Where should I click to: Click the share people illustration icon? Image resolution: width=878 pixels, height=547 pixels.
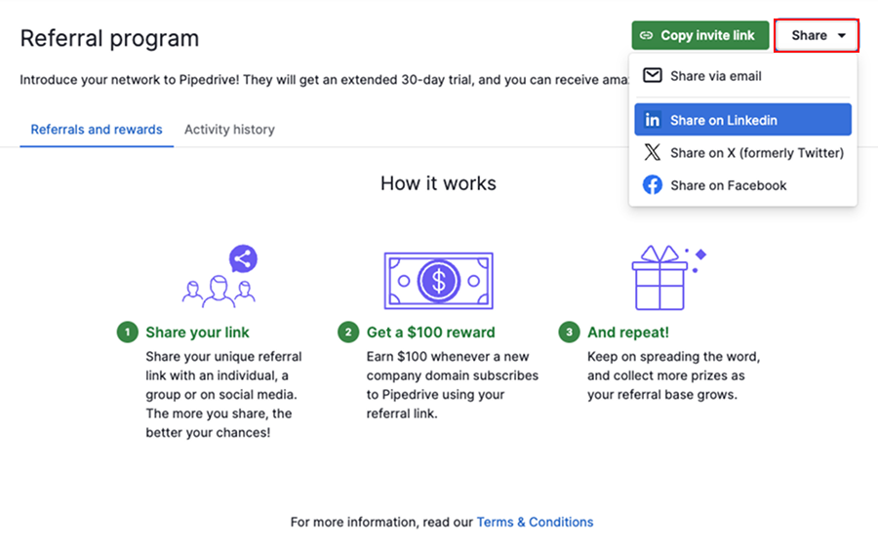point(219,276)
